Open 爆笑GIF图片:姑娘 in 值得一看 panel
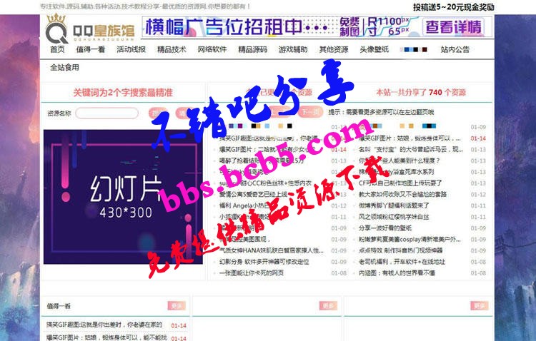This screenshot has height=341, width=536. [x=106, y=337]
